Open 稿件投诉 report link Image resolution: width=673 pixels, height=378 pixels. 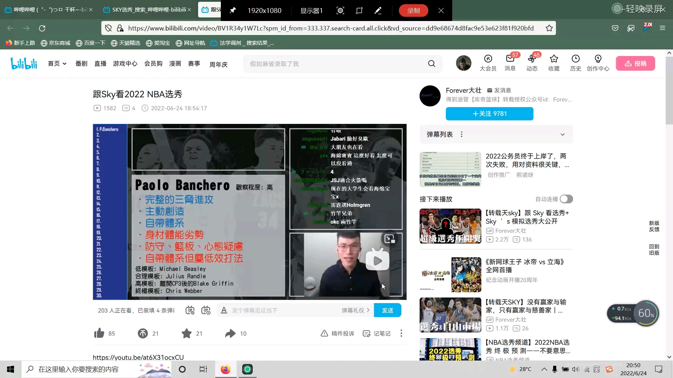coord(338,333)
